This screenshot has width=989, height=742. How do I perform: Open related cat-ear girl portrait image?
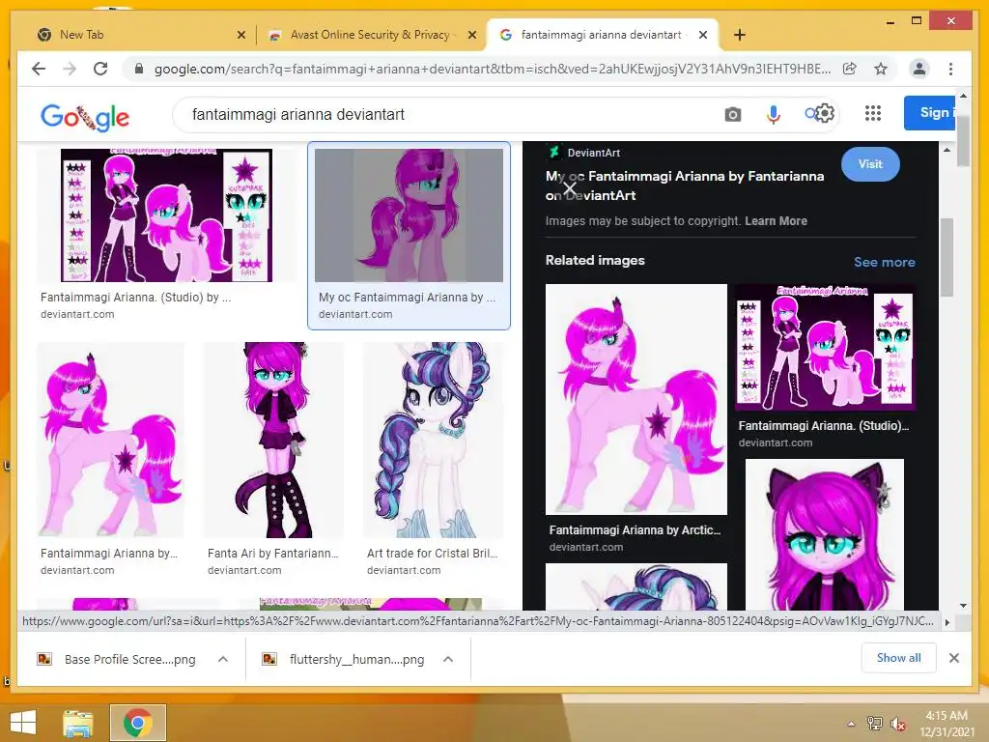[x=825, y=535]
